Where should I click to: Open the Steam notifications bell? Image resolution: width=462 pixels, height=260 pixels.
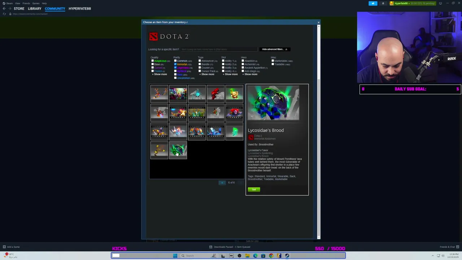tap(383, 3)
